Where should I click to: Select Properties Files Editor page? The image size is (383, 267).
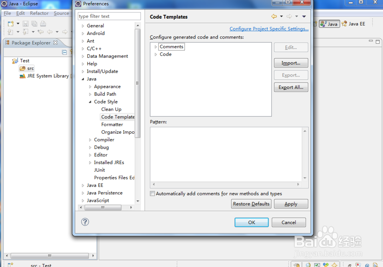[x=114, y=178]
